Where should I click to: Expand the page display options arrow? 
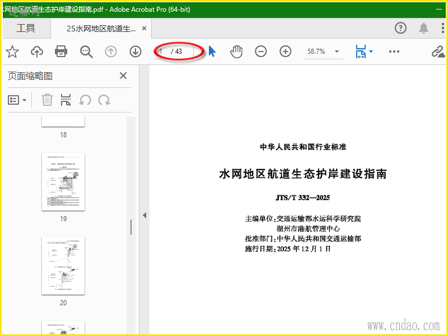tap(371, 52)
